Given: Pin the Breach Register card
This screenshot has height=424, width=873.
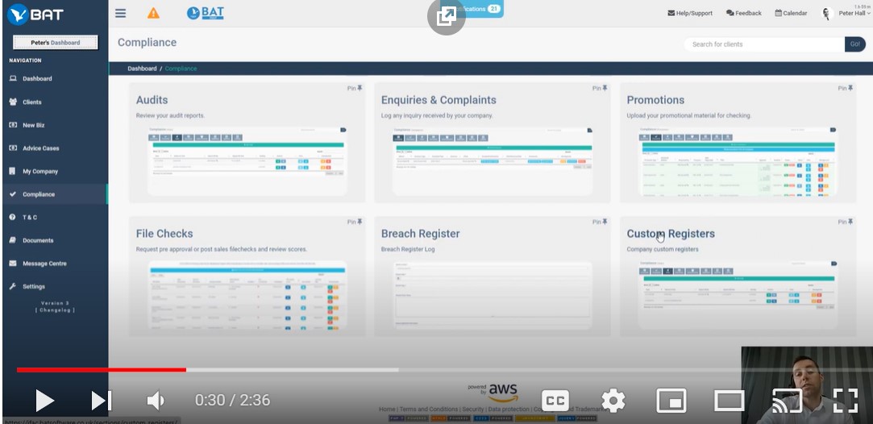Looking at the screenshot, I should click(600, 222).
